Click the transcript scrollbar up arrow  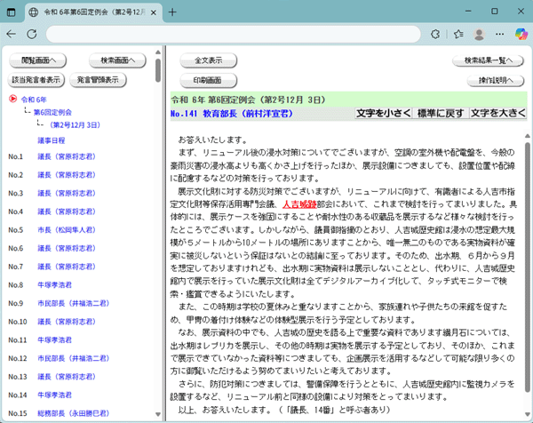click(528, 136)
